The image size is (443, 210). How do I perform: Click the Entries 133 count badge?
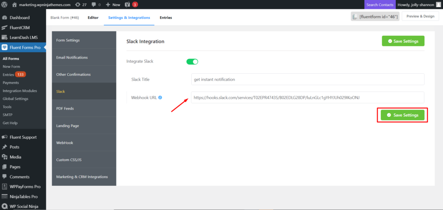click(x=20, y=75)
